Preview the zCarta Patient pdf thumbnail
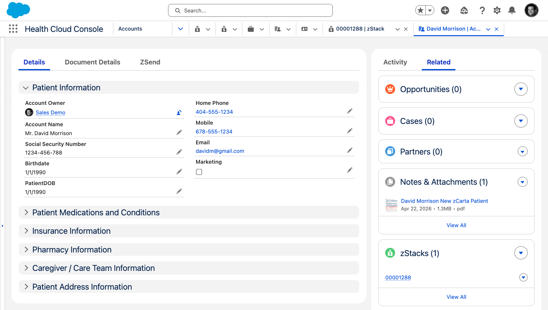548x310 pixels. pos(391,205)
